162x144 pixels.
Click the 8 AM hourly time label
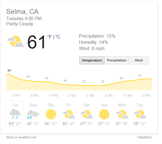[109, 96]
